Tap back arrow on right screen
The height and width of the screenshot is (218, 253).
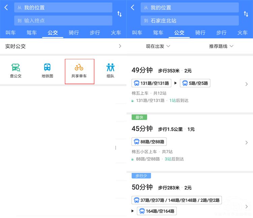pyautogui.click(x=133, y=7)
